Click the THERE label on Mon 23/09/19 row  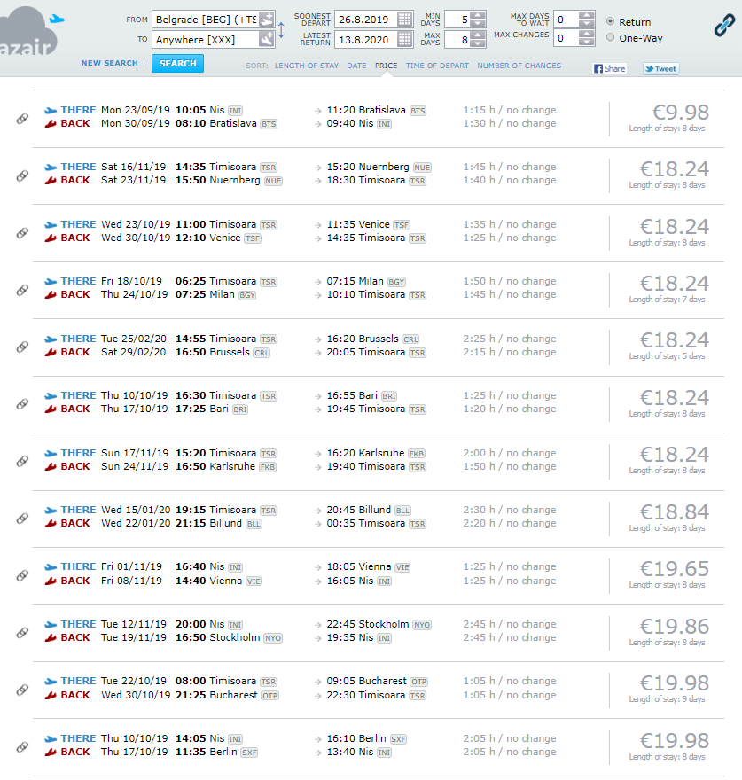(x=78, y=110)
